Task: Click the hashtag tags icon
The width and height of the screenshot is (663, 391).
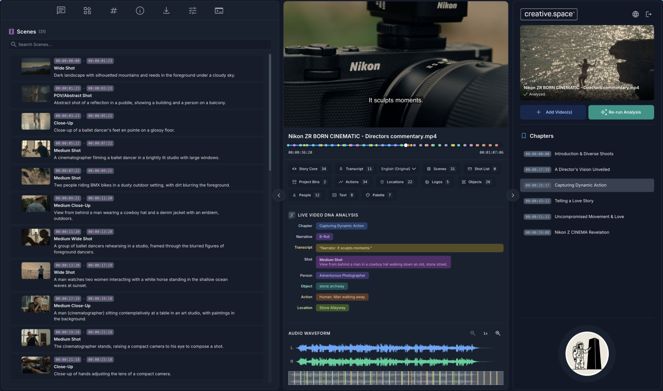Action: click(x=114, y=10)
